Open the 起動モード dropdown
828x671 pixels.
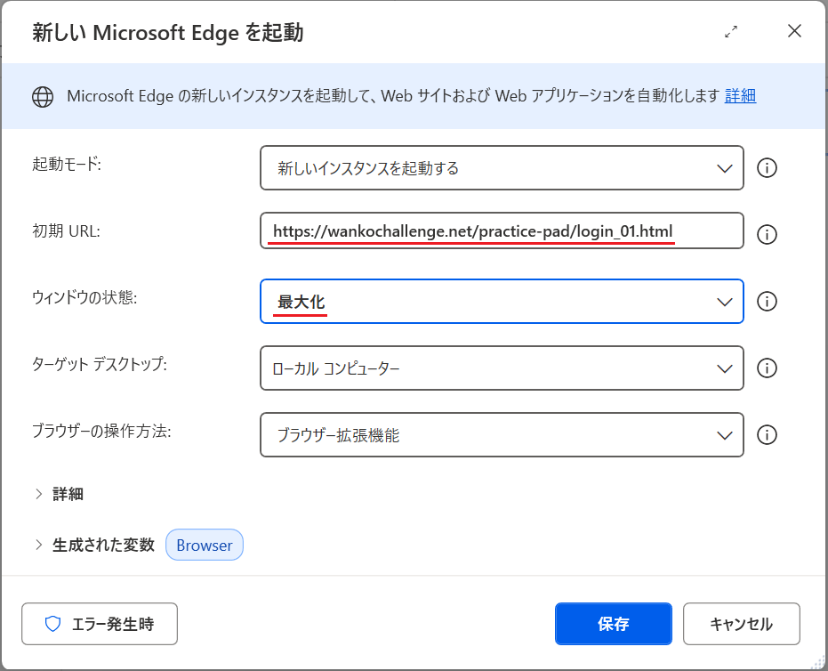tap(502, 168)
